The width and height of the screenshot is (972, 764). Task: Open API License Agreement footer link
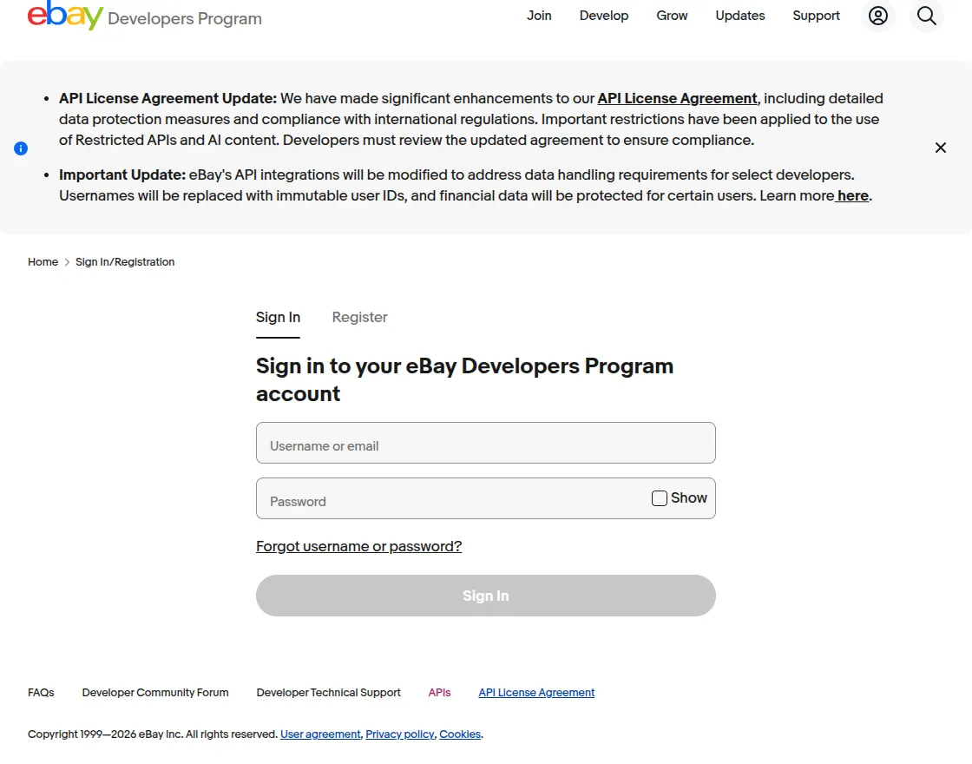click(536, 693)
